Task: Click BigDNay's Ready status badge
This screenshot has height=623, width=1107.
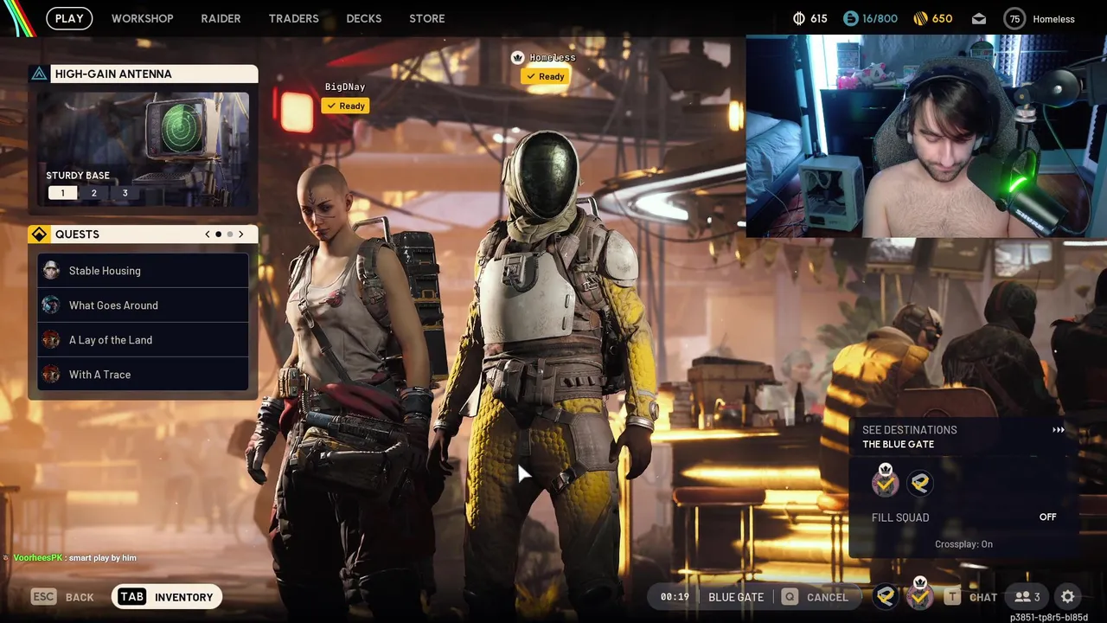Action: click(x=345, y=106)
